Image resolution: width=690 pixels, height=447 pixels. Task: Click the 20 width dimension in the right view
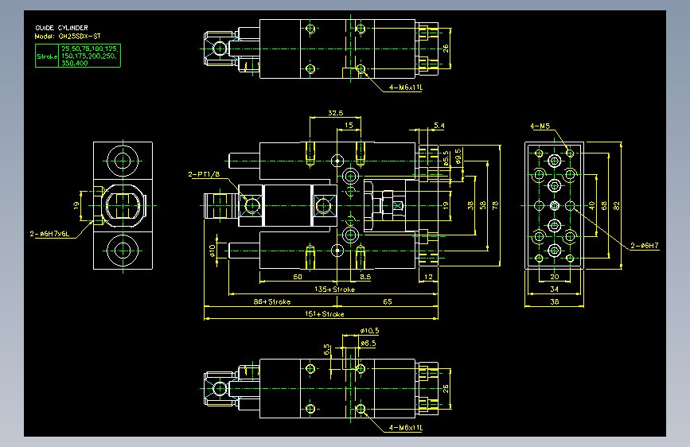click(x=555, y=277)
